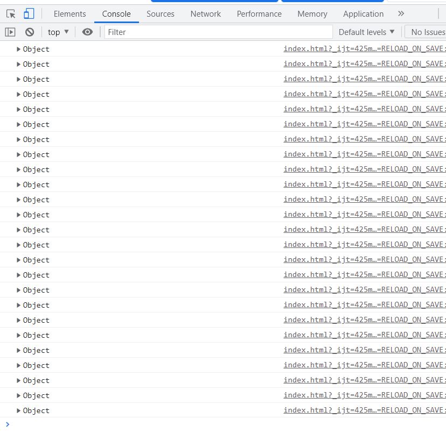
Task: Activate the inspect element picker tool
Action: 11,14
